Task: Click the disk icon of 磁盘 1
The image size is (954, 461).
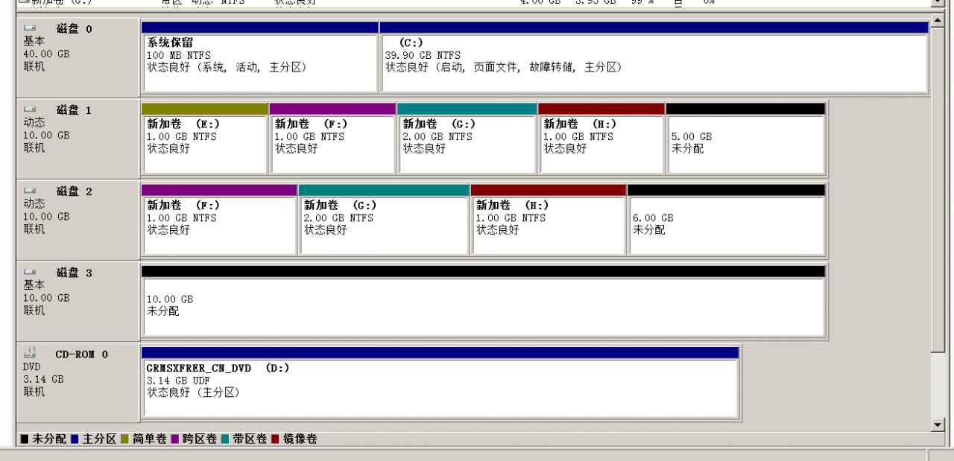Action: [30, 109]
